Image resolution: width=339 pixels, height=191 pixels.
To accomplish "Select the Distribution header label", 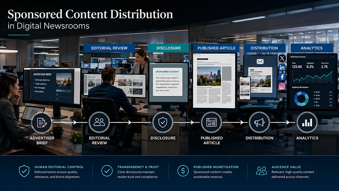I will [264, 48].
